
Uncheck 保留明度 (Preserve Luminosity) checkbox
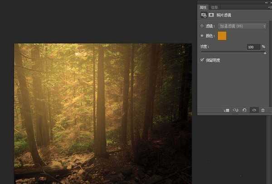point(202,60)
